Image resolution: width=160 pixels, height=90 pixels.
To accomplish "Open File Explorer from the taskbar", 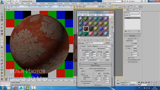I will coord(9,88).
